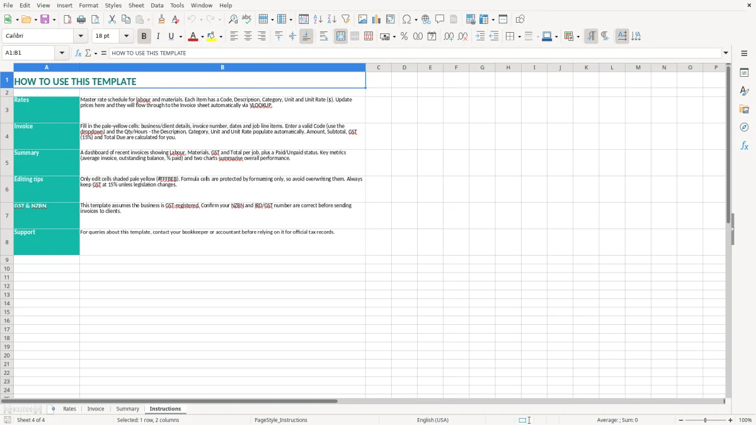The image size is (756, 425).
Task: Open the Draw Functions shapes icon
Action: click(520, 20)
